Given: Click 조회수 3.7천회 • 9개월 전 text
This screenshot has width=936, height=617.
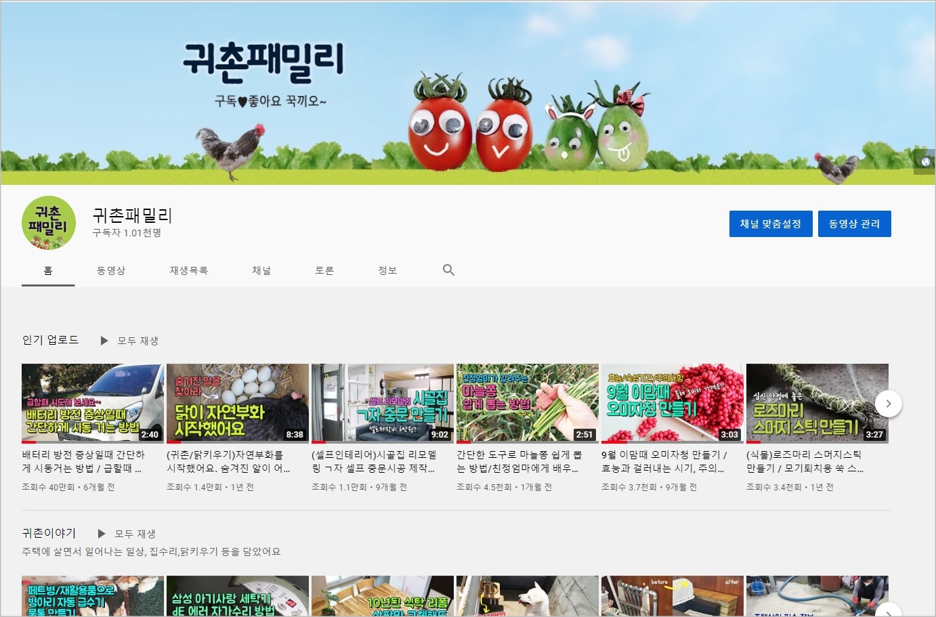Looking at the screenshot, I should pyautogui.click(x=649, y=487).
